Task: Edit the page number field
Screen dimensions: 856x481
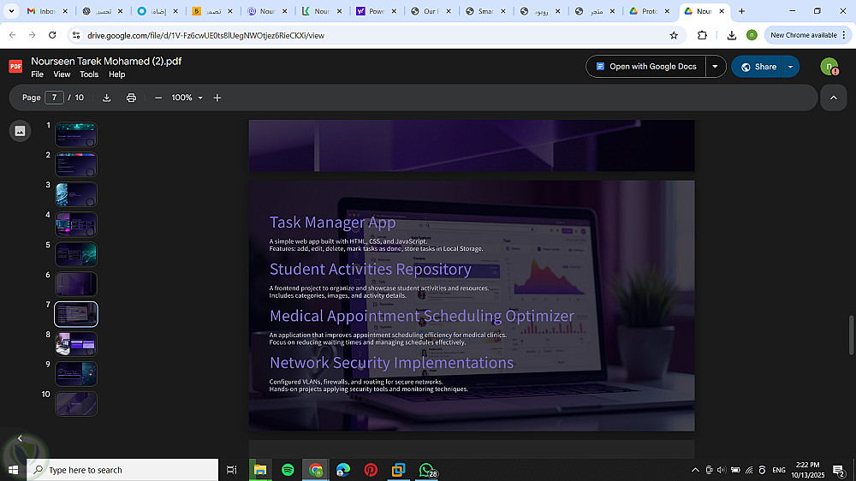Action: (54, 98)
